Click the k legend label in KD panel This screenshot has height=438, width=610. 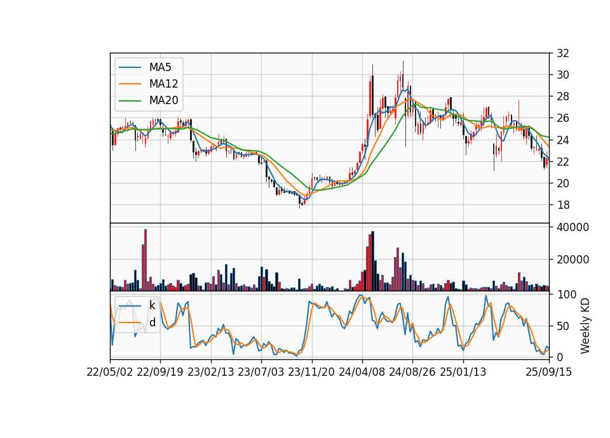(x=152, y=305)
